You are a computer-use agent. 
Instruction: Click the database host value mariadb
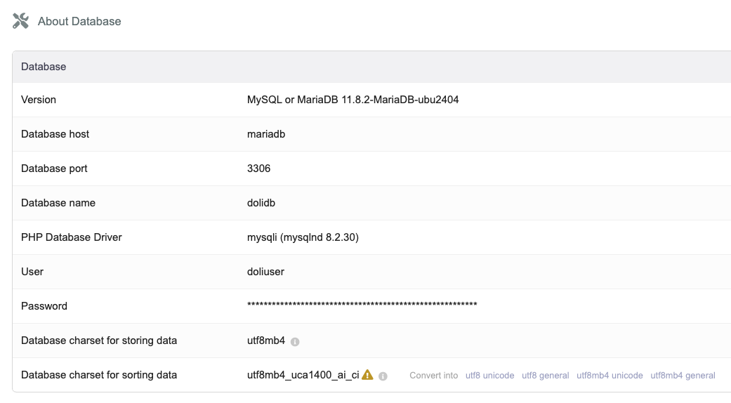(266, 134)
